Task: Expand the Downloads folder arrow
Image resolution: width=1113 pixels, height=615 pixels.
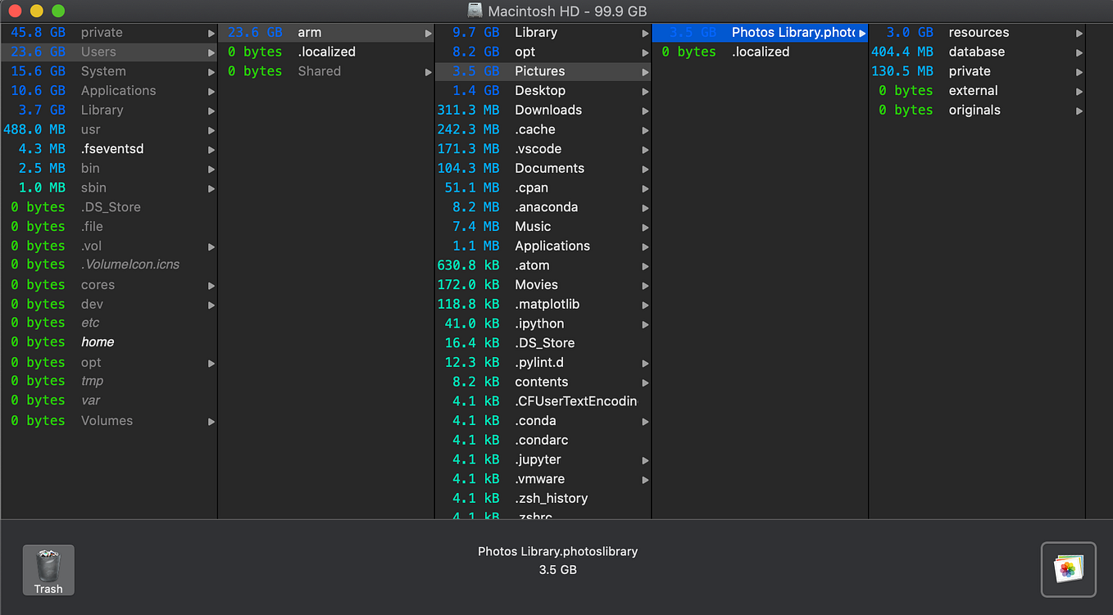Action: click(x=645, y=111)
